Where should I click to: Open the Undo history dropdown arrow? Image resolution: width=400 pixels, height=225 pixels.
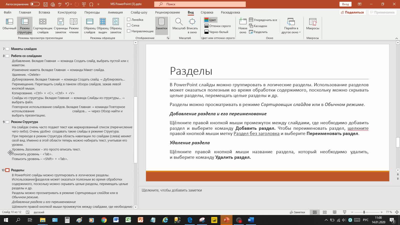coord(71,4)
